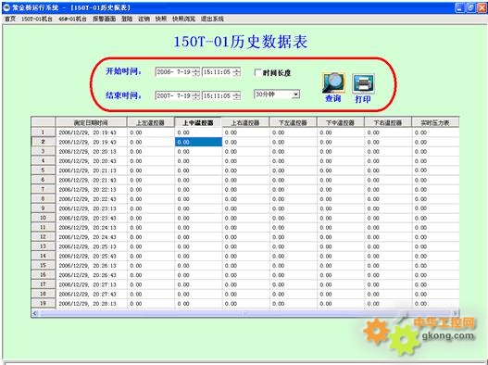Click the timestamp 2006/12/29, 20:26:13

87,265
